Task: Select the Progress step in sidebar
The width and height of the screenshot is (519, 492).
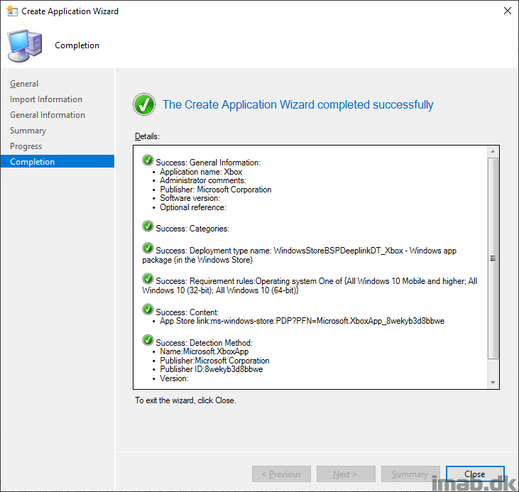Action: (x=26, y=146)
